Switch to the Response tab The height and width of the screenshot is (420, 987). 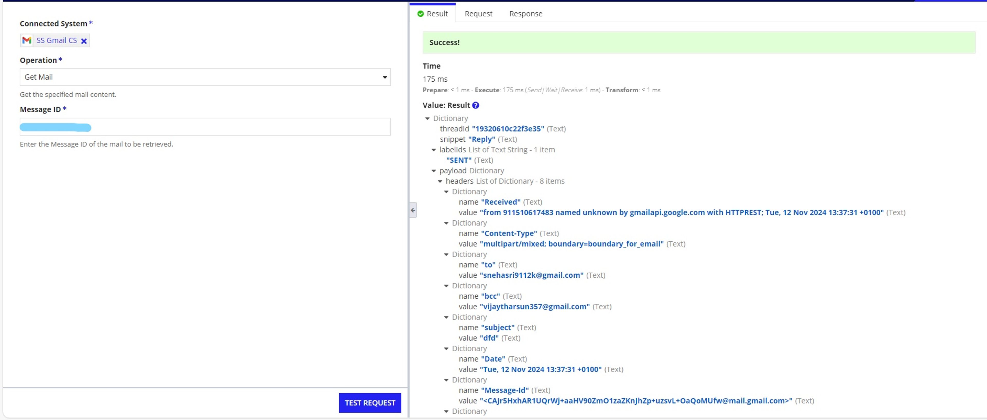(x=526, y=13)
